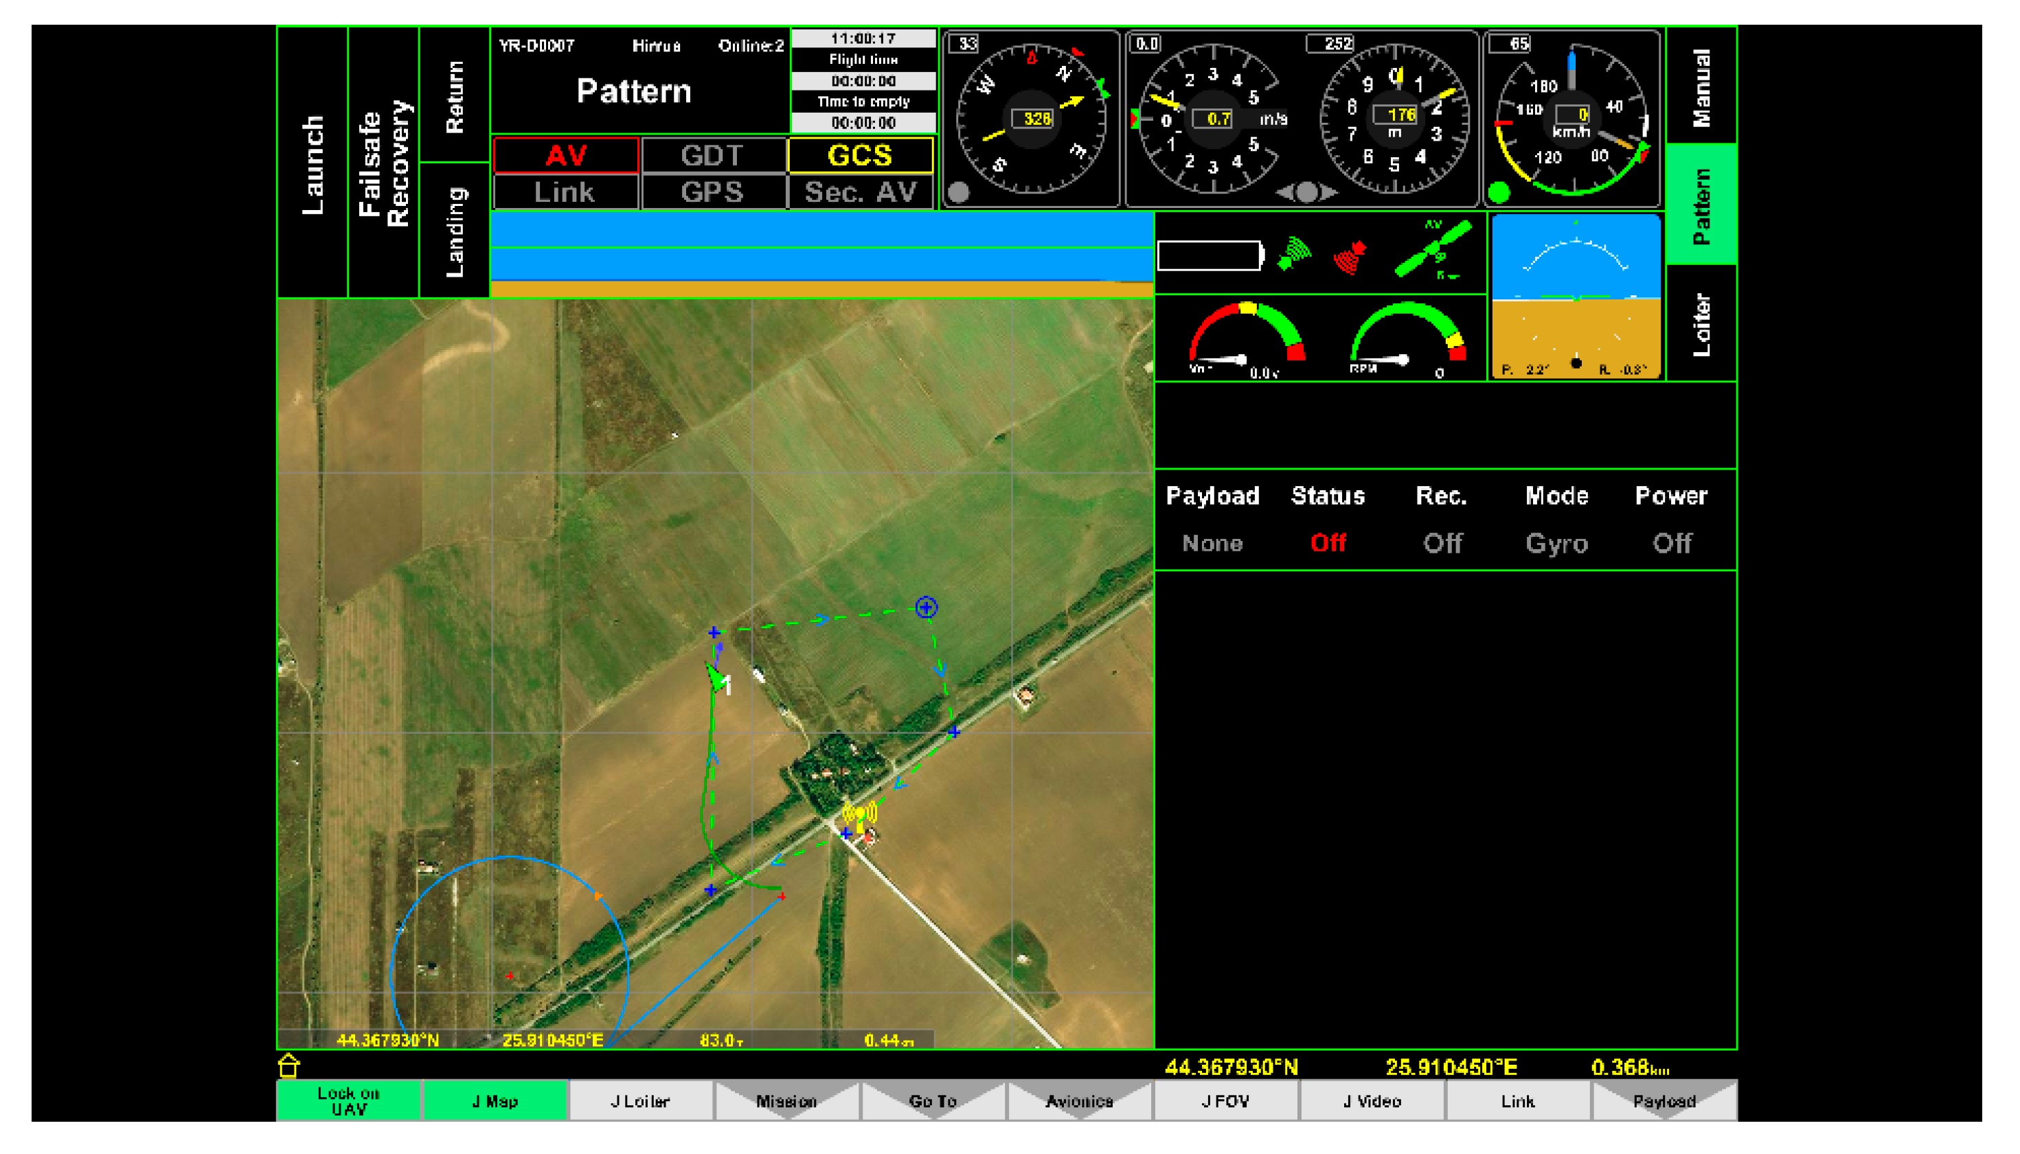The image size is (2020, 1154).
Task: Expand the Avionics menu tab
Action: pos(1079,1100)
